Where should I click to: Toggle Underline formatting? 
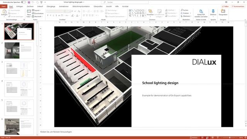53,15
